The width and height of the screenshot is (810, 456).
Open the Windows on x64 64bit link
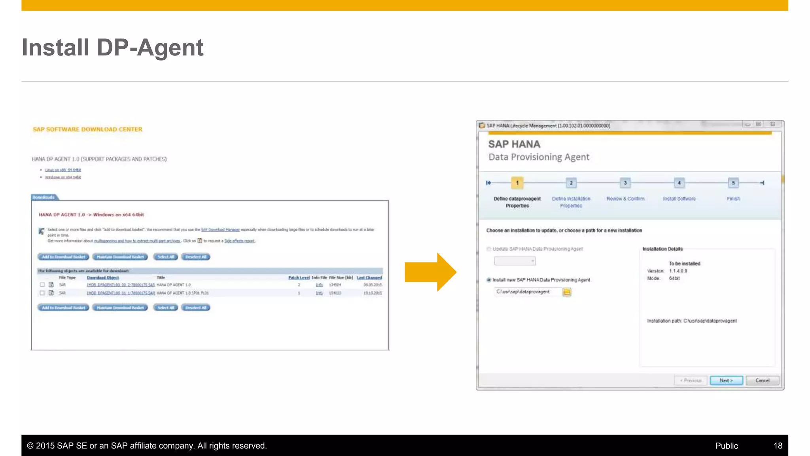point(63,177)
